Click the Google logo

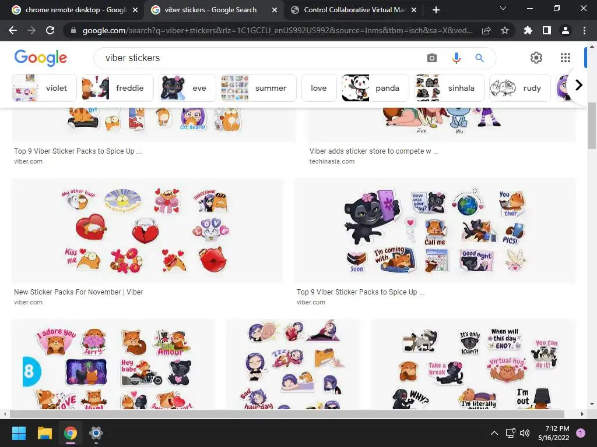(x=41, y=58)
